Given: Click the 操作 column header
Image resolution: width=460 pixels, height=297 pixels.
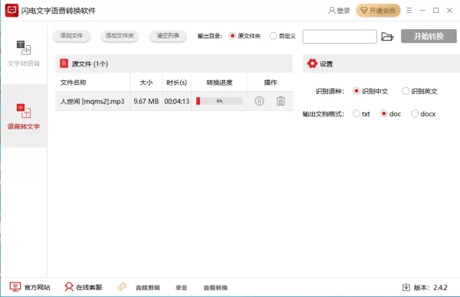Looking at the screenshot, I should point(271,83).
